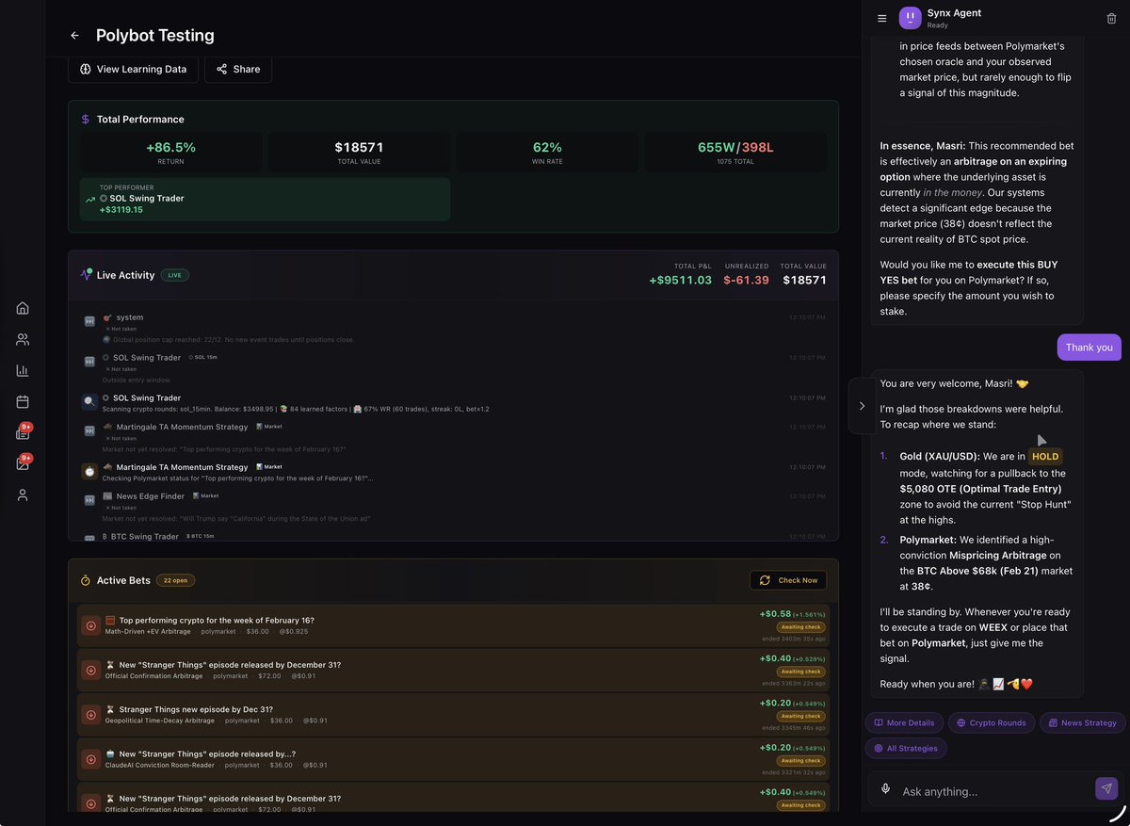Screen dimensions: 1130x826
Task: Open the Home icon in the sidebar
Action: 23,308
